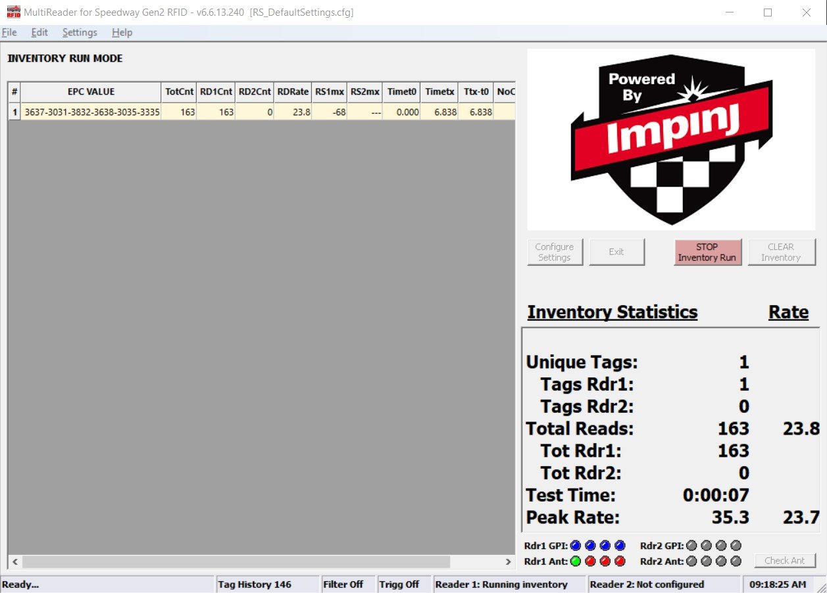
Task: Click the -68 RS1mx cell
Action: [330, 112]
